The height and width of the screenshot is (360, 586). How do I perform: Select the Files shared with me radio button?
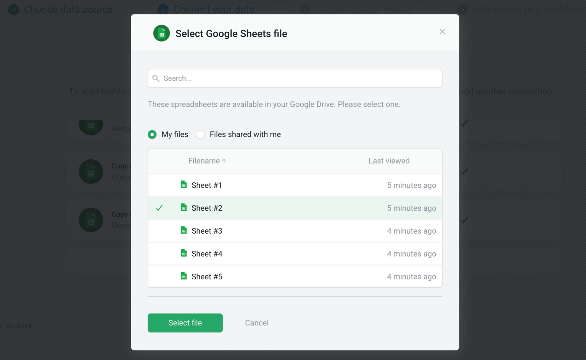coord(200,134)
